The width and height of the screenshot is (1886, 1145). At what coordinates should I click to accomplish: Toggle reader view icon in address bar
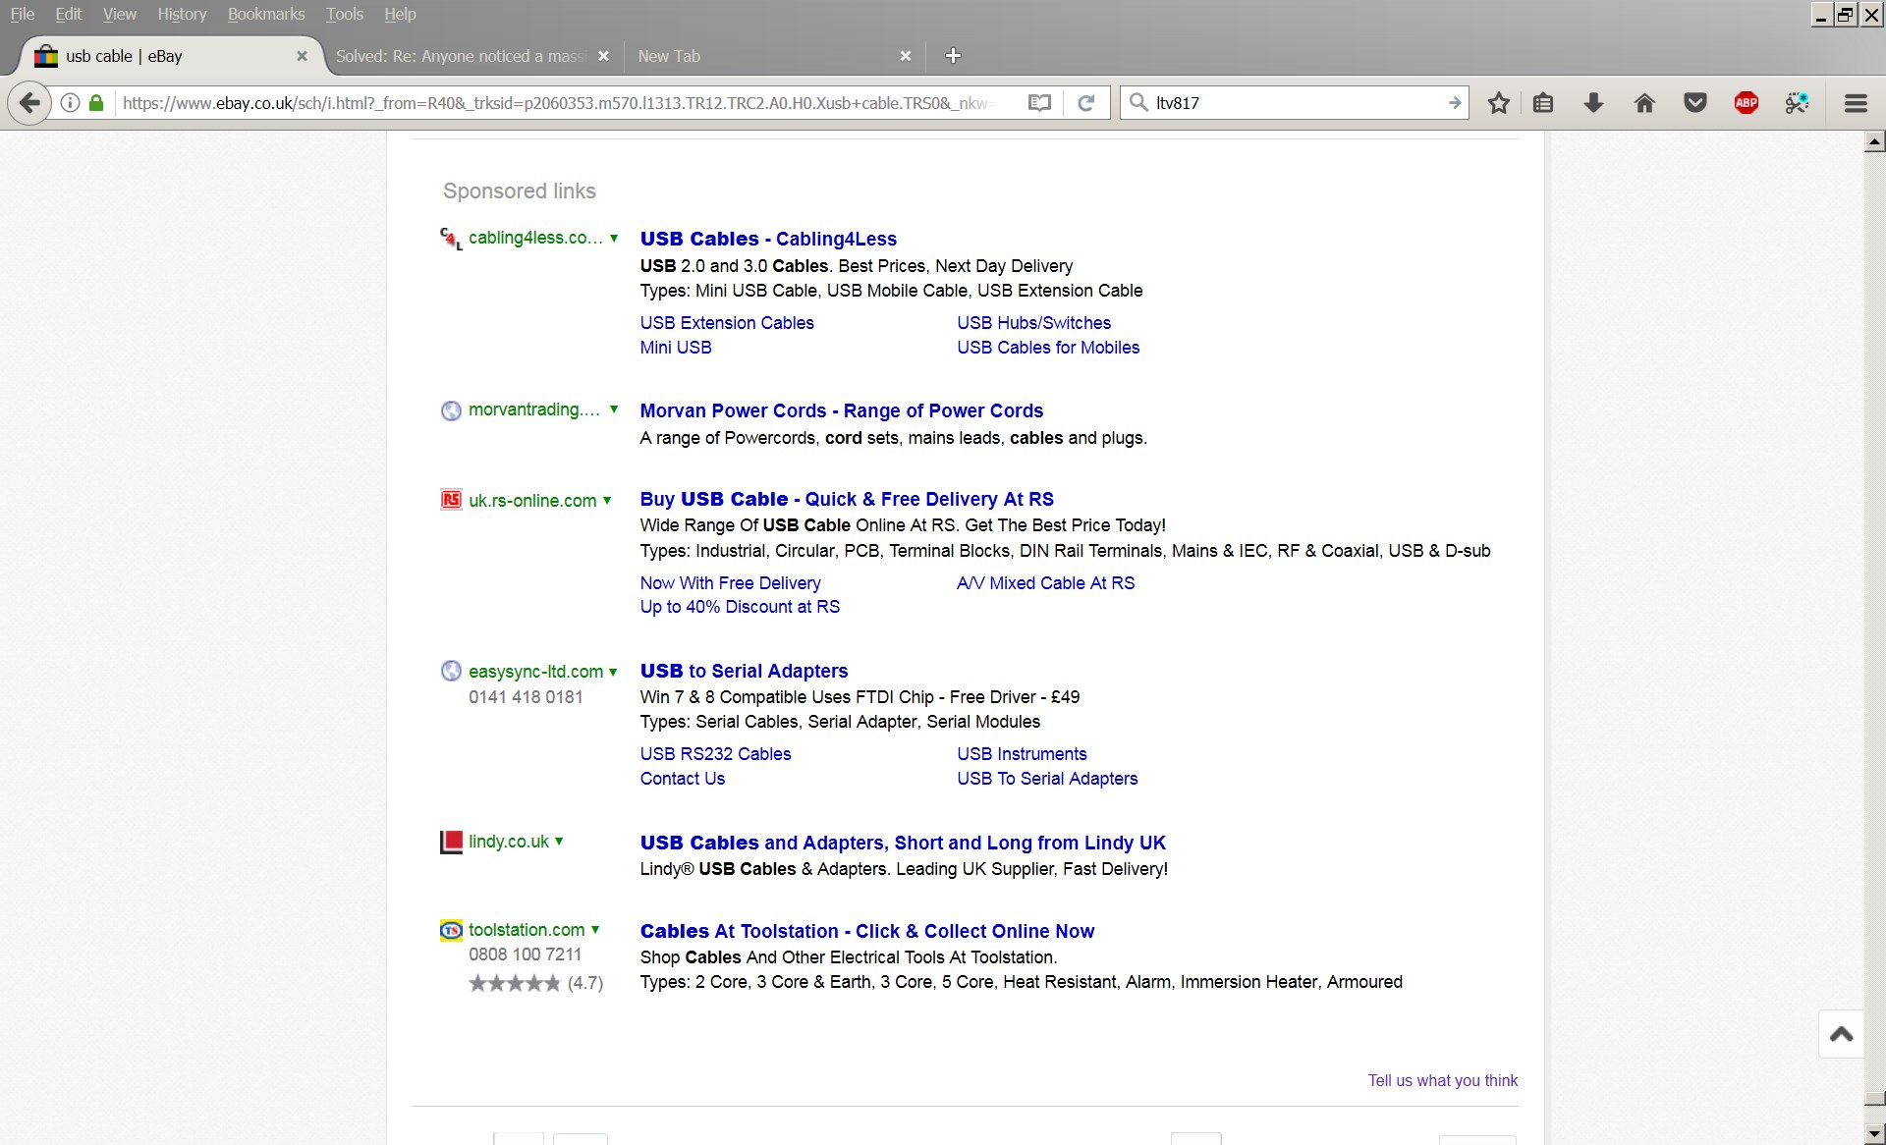[1039, 102]
